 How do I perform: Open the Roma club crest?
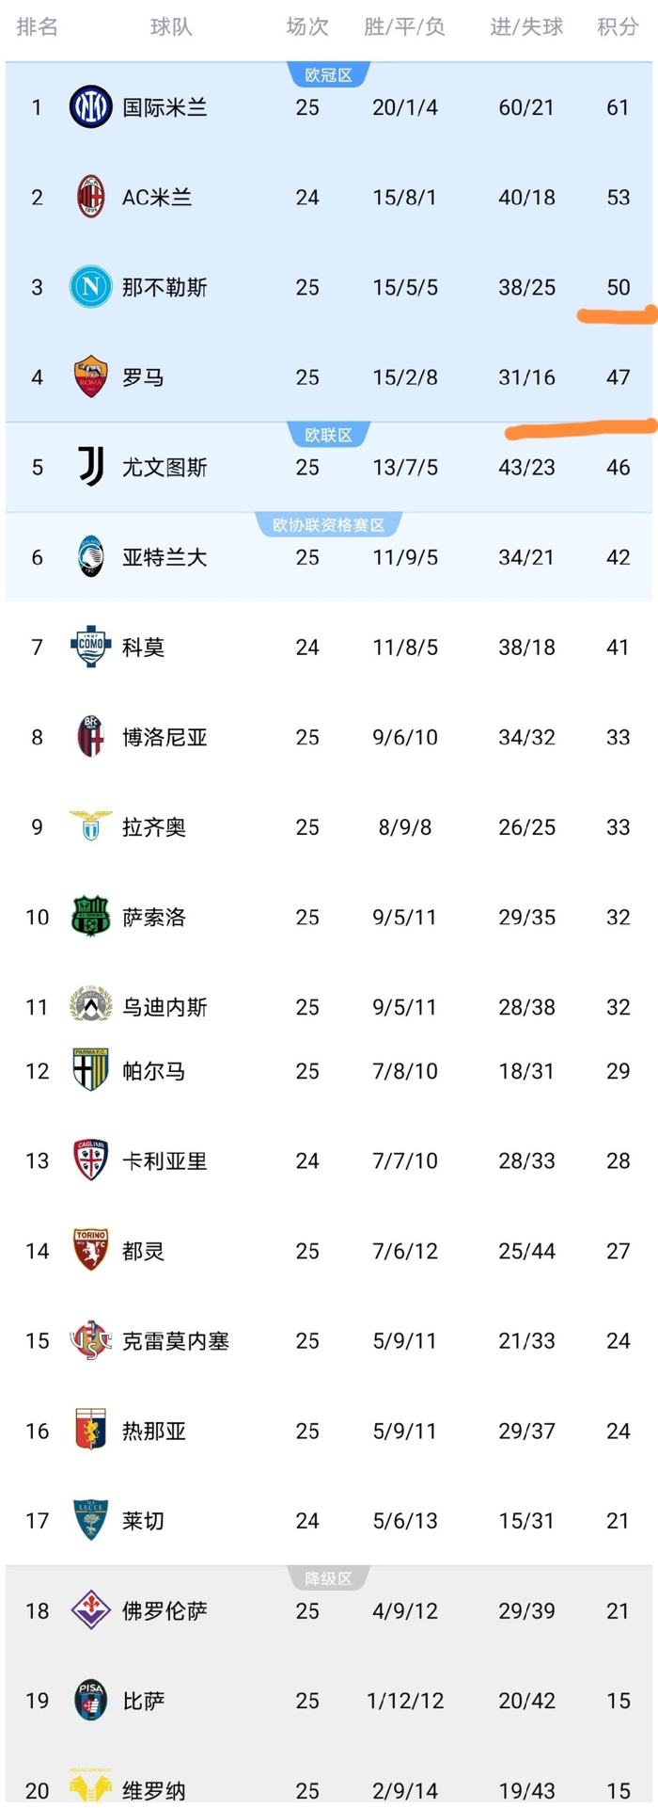click(x=91, y=377)
